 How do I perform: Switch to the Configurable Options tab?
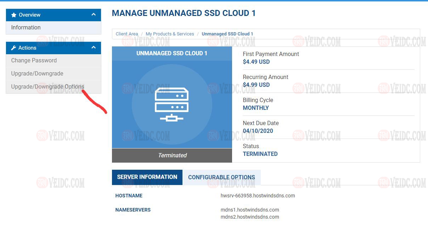pos(221,177)
